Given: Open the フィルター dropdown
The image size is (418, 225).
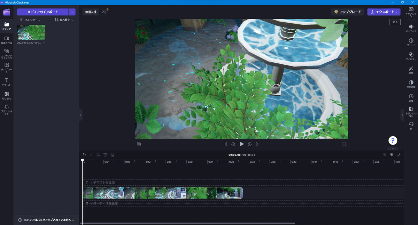Looking at the screenshot, I should [x=30, y=20].
